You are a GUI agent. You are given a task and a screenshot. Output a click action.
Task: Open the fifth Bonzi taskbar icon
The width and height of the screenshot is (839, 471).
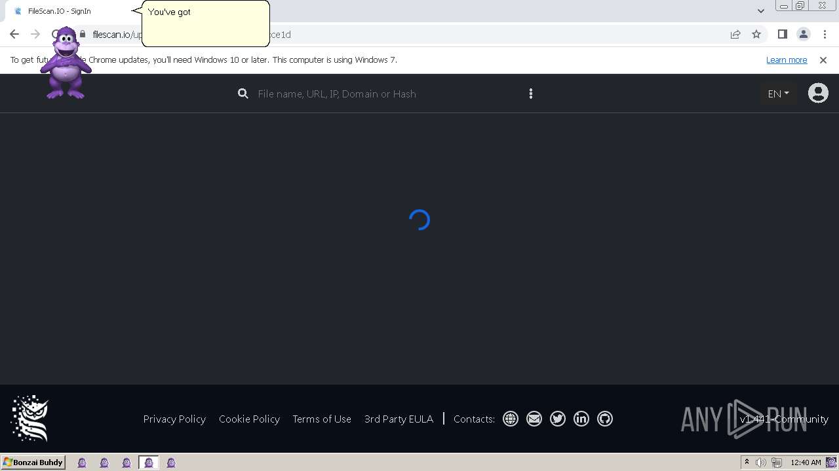[x=171, y=462]
